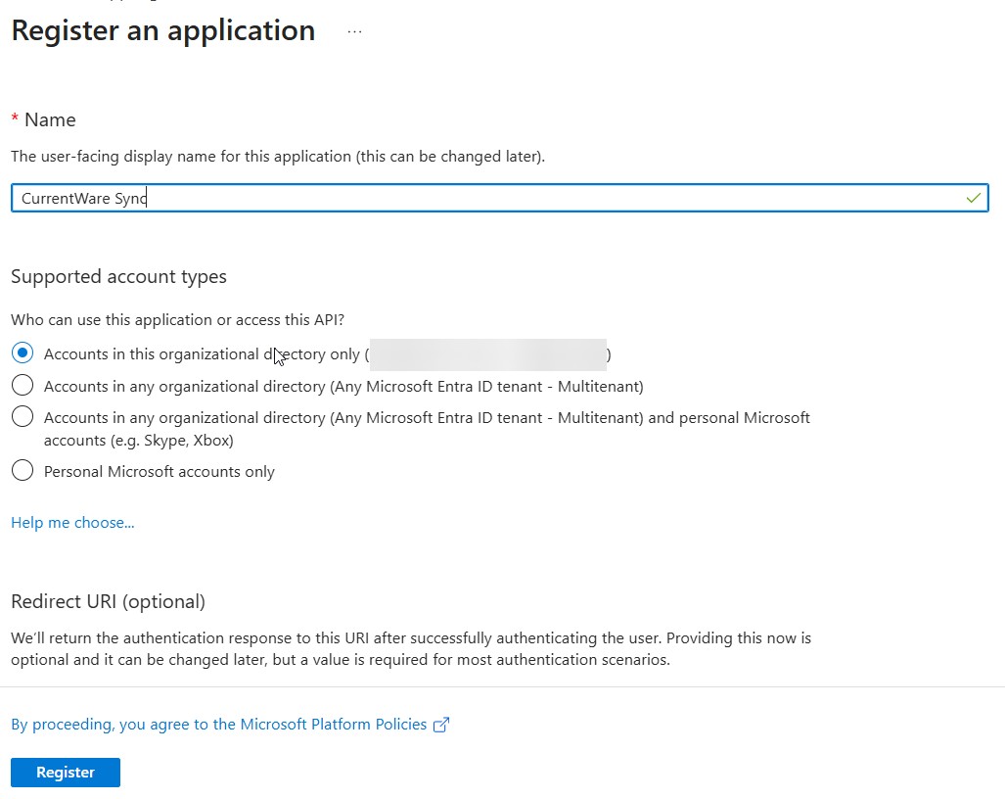The image size is (1005, 799).
Task: Click the blurred tenant name in first option
Action: [x=487, y=354]
